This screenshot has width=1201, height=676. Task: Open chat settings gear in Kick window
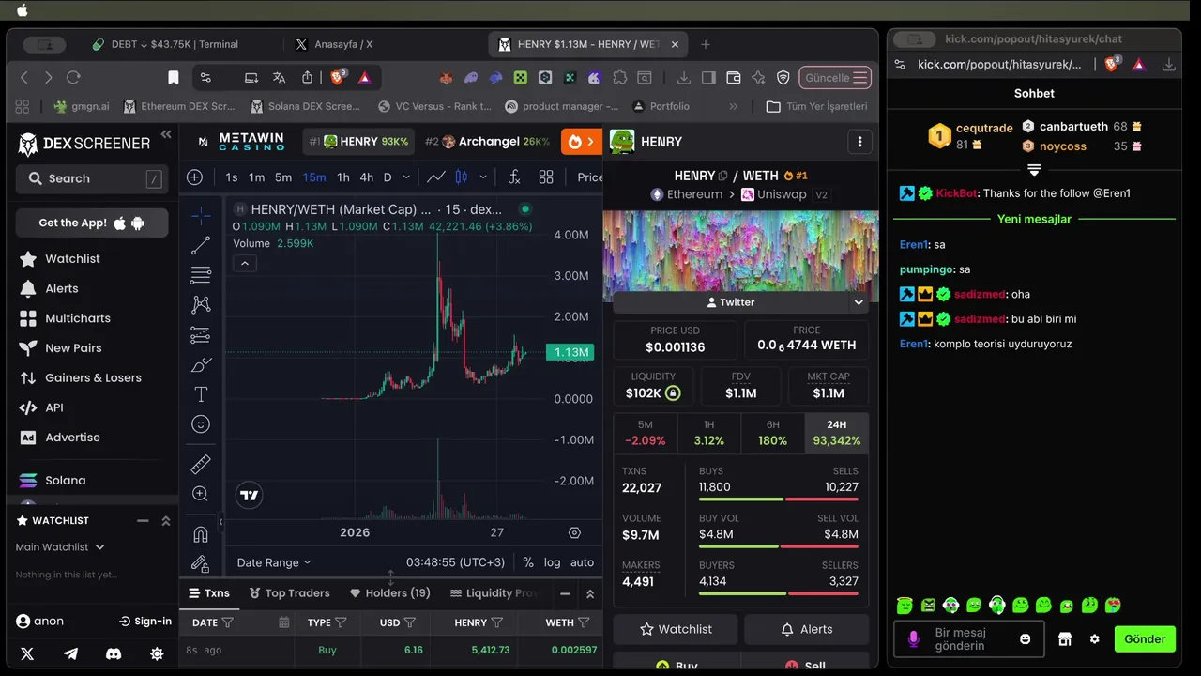tap(1094, 639)
